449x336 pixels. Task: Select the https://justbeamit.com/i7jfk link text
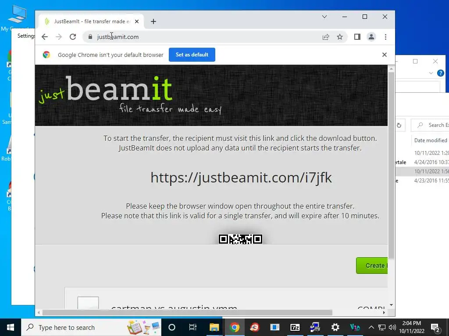click(x=241, y=178)
